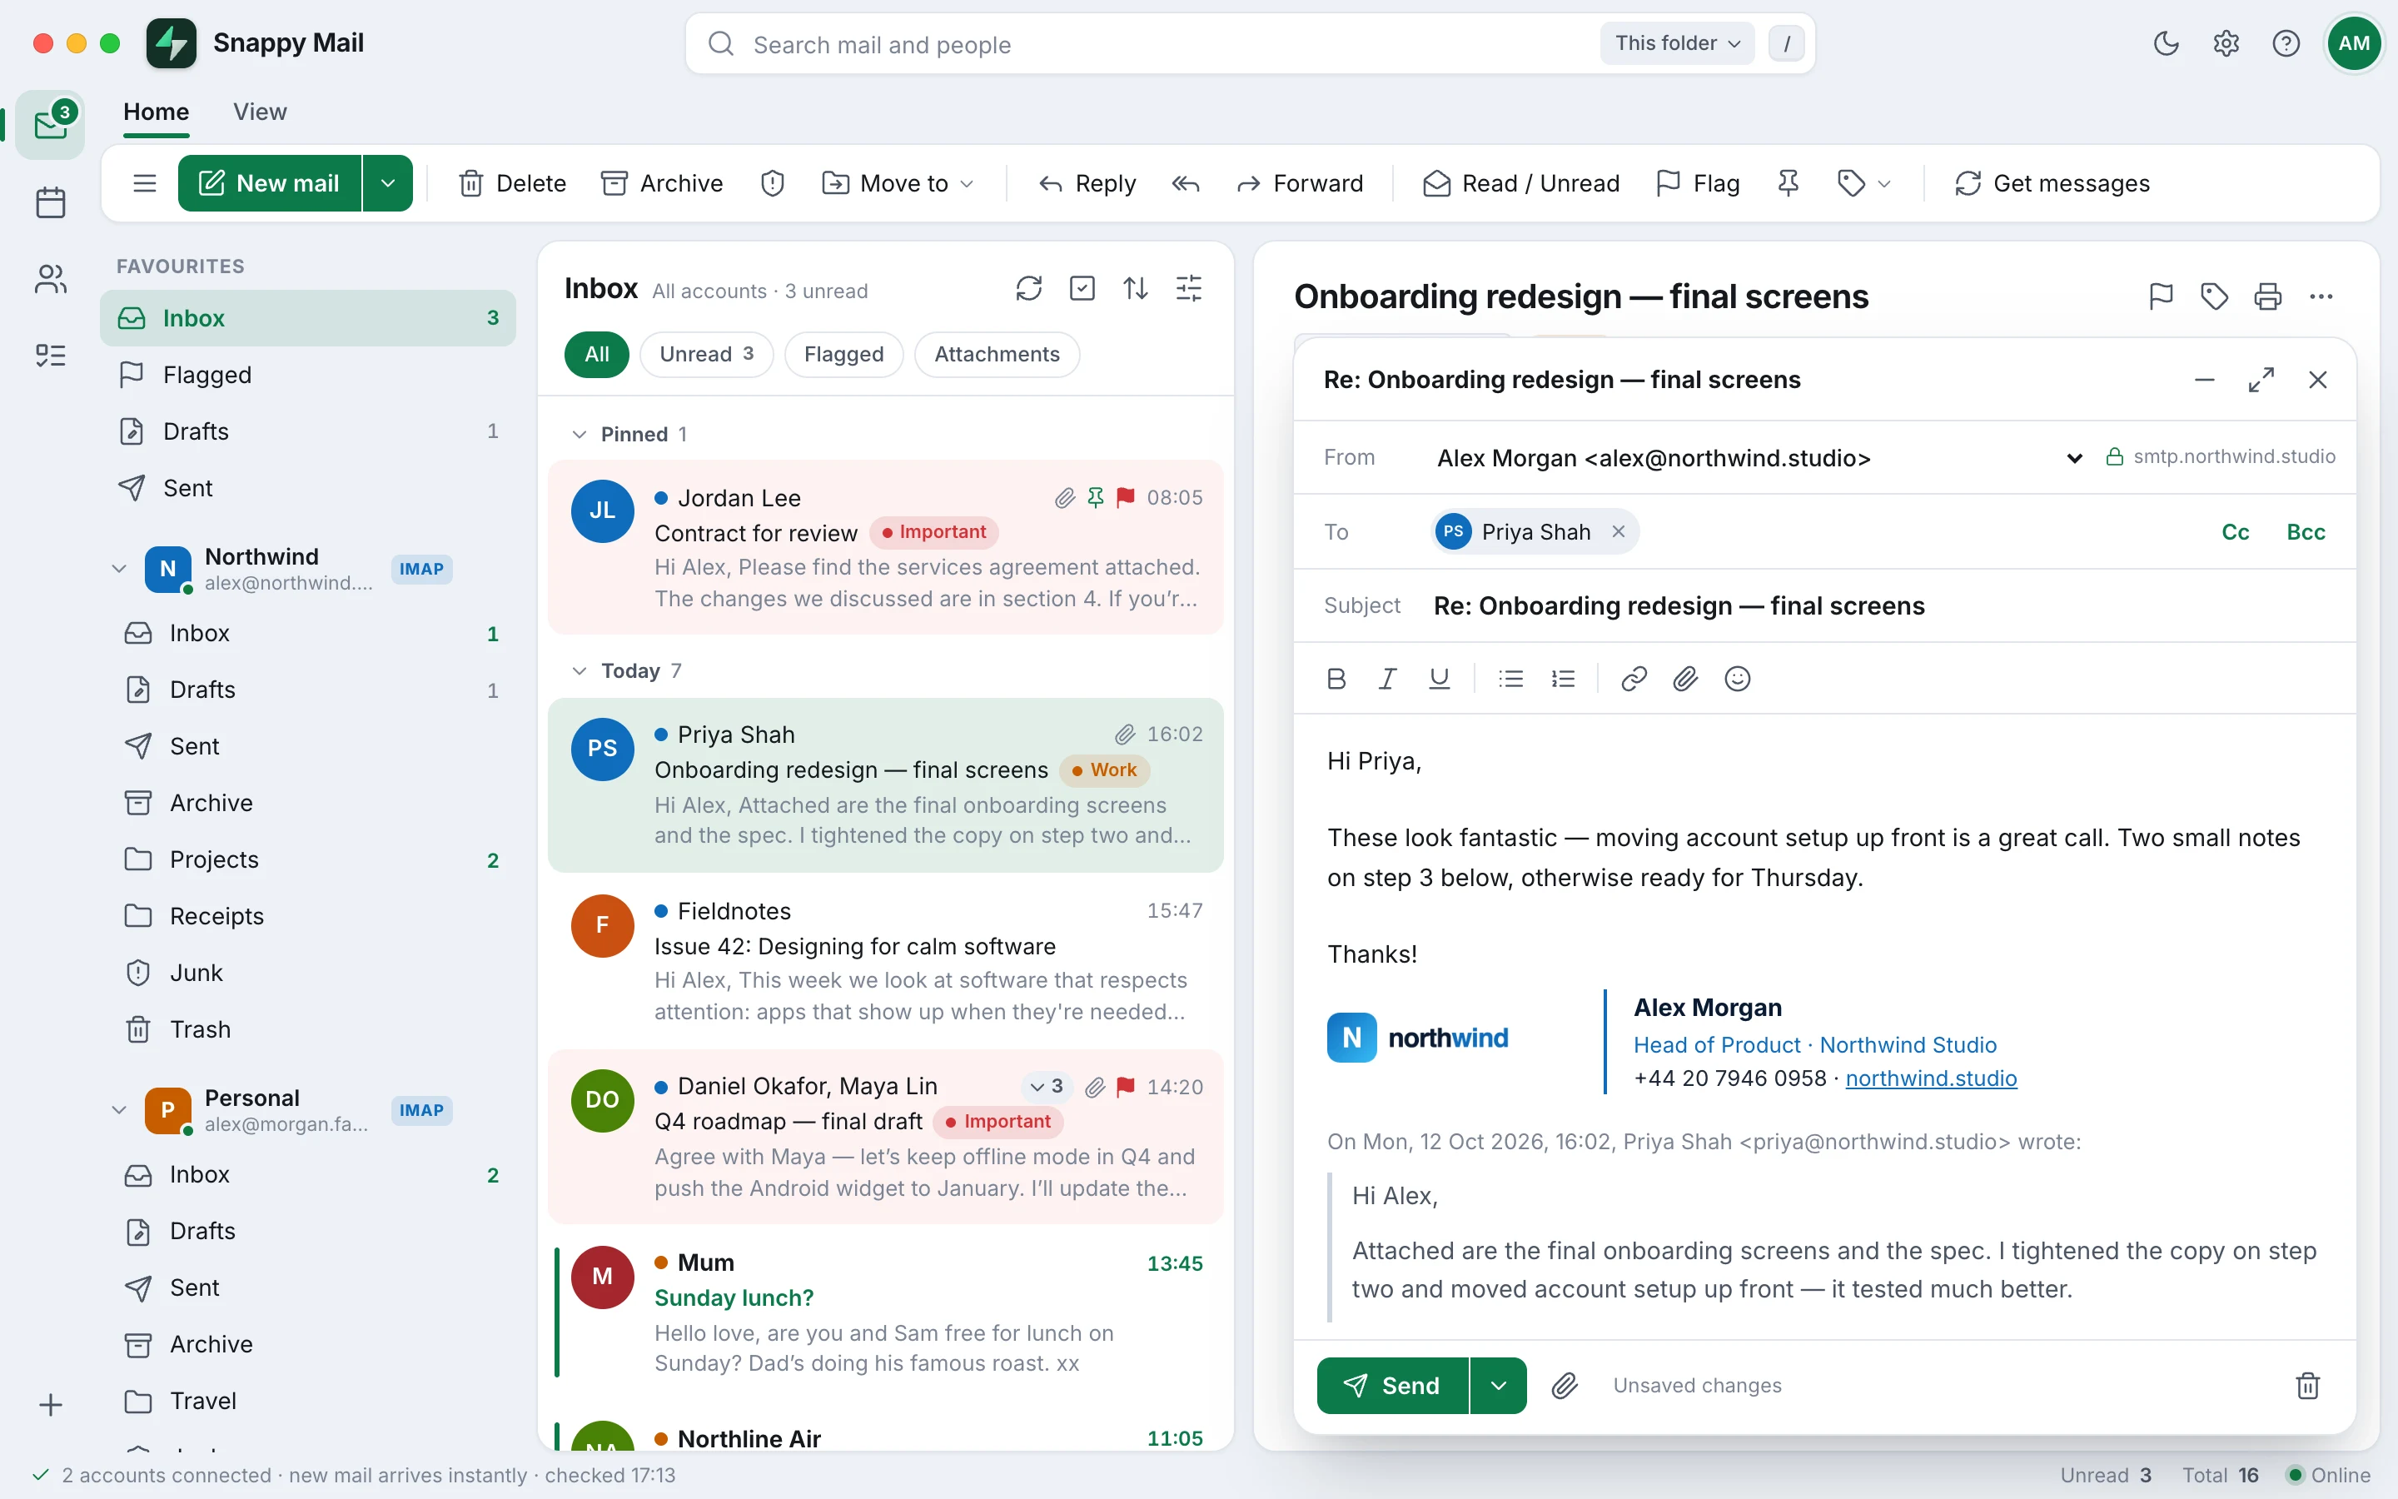The height and width of the screenshot is (1499, 2398).
Task: Click the Send button
Action: (1392, 1385)
